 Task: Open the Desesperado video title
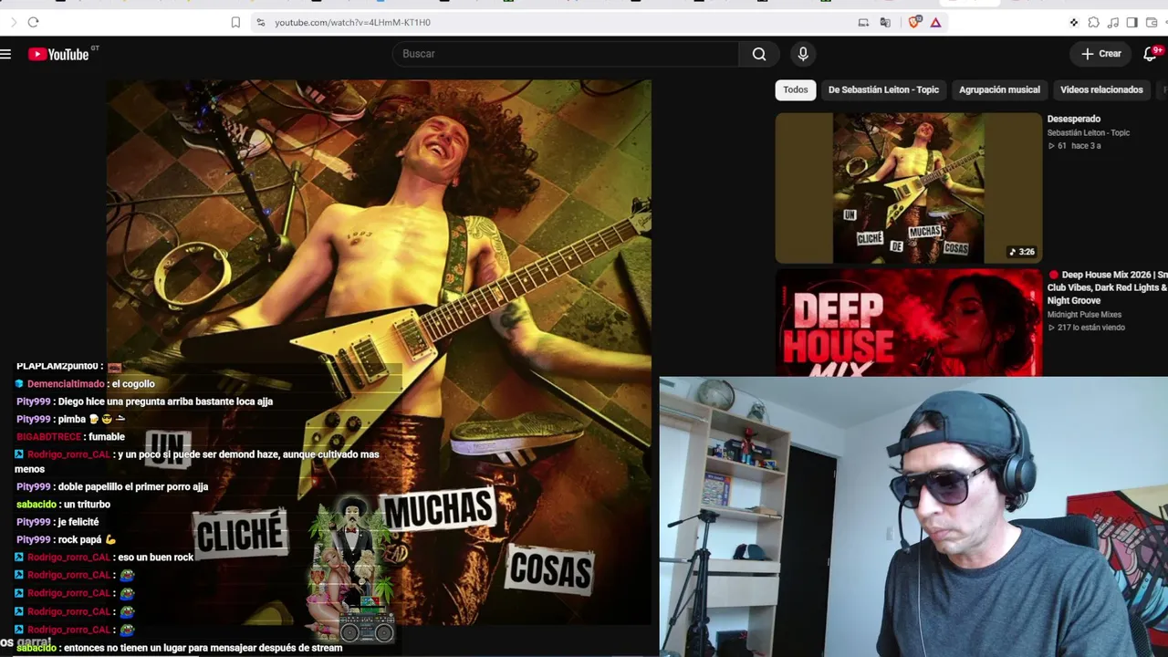coord(1074,119)
